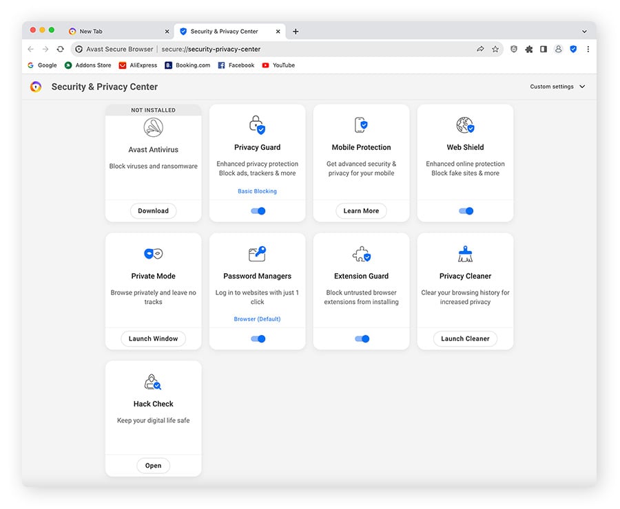Toggle the Extension Guard switch
The height and width of the screenshot is (509, 620).
click(362, 339)
